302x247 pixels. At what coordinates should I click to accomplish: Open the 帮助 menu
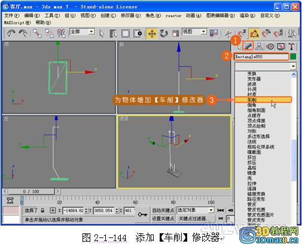(43, 23)
